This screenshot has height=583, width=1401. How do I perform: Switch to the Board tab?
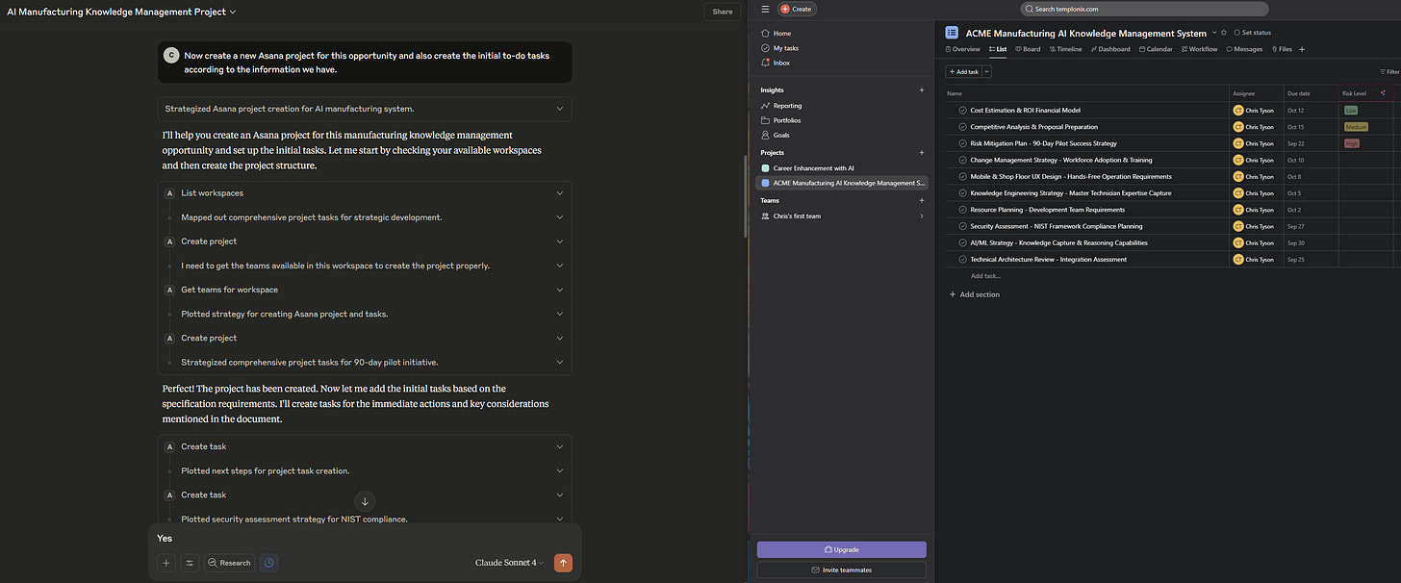(1028, 49)
